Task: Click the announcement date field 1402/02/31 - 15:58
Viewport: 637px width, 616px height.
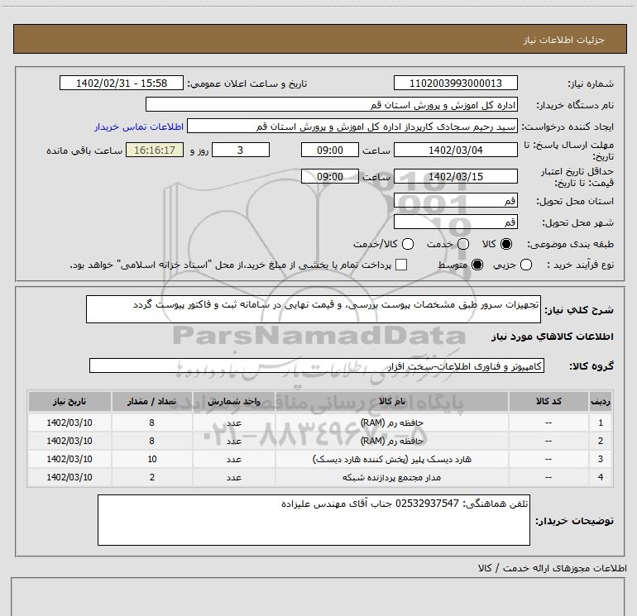Action: coord(122,84)
